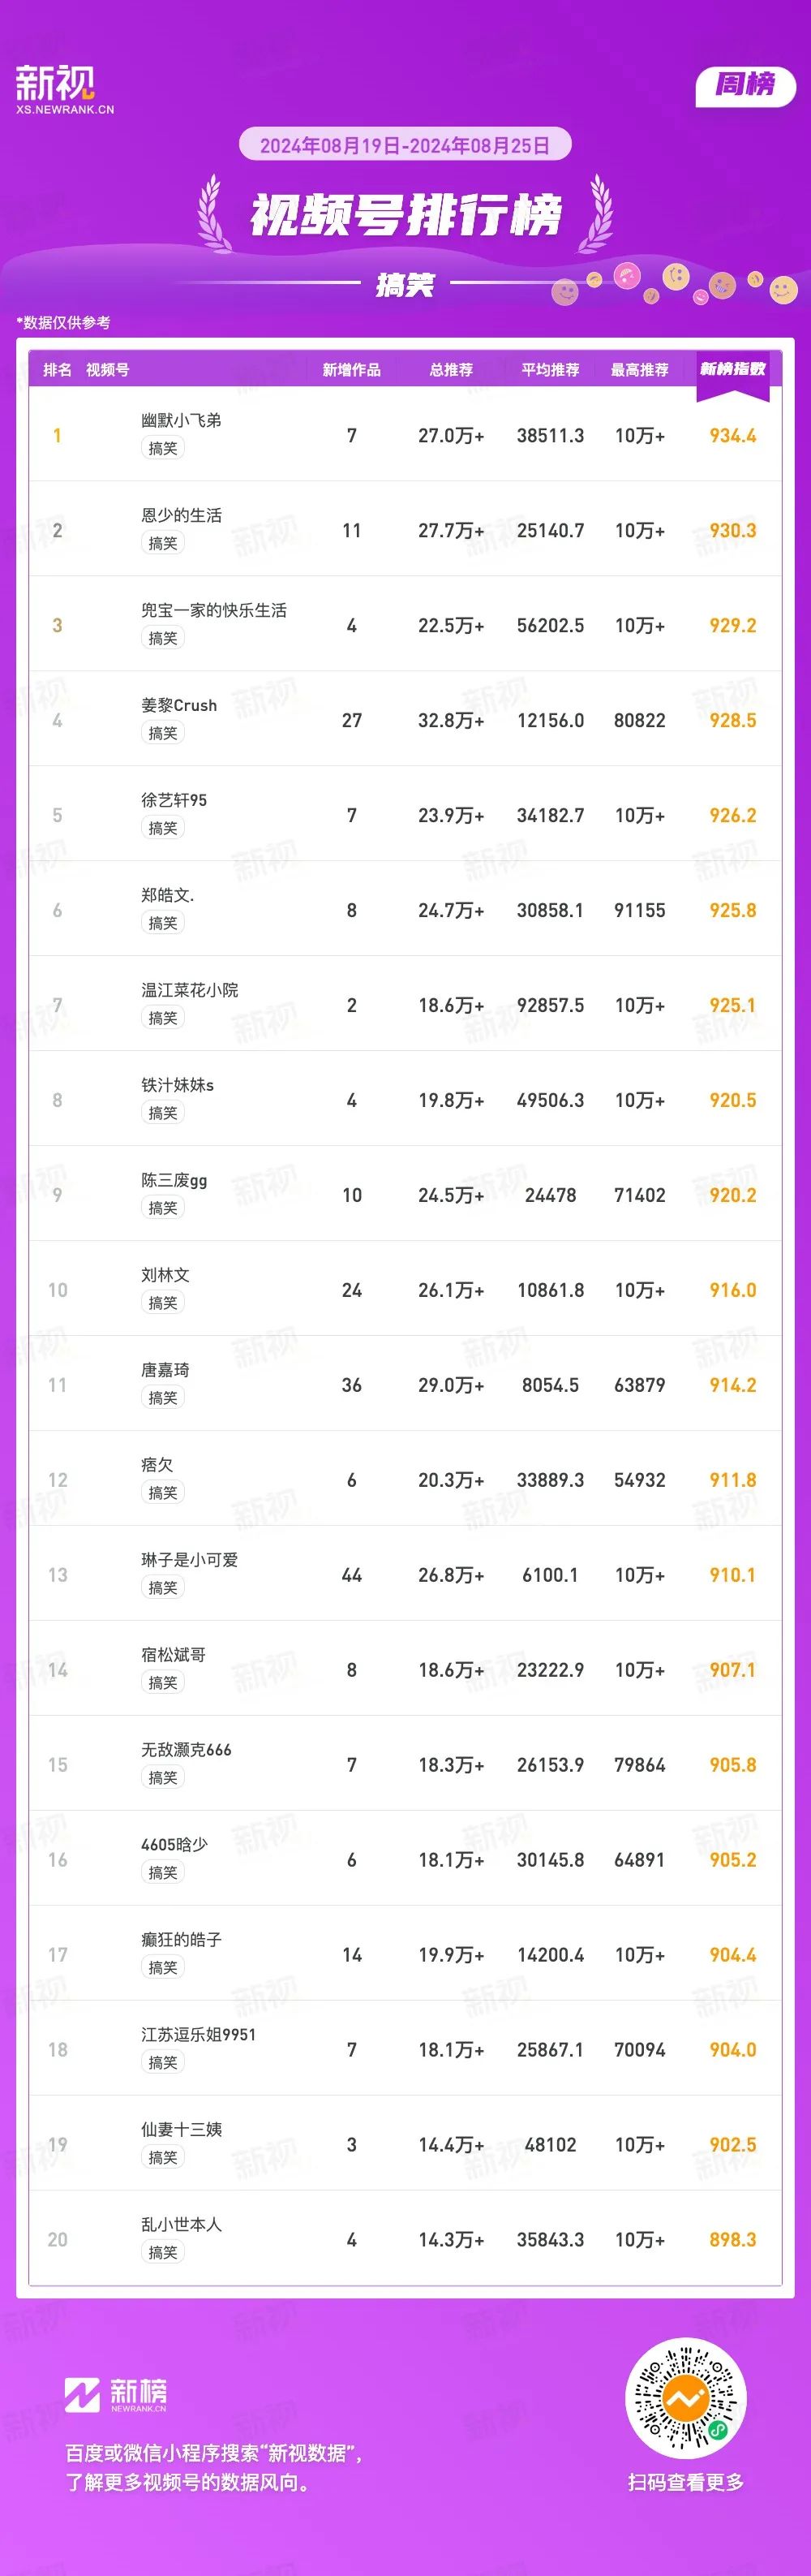This screenshot has width=811, height=2576.
Task: Select account name 恩少的生活
Action: (x=181, y=515)
